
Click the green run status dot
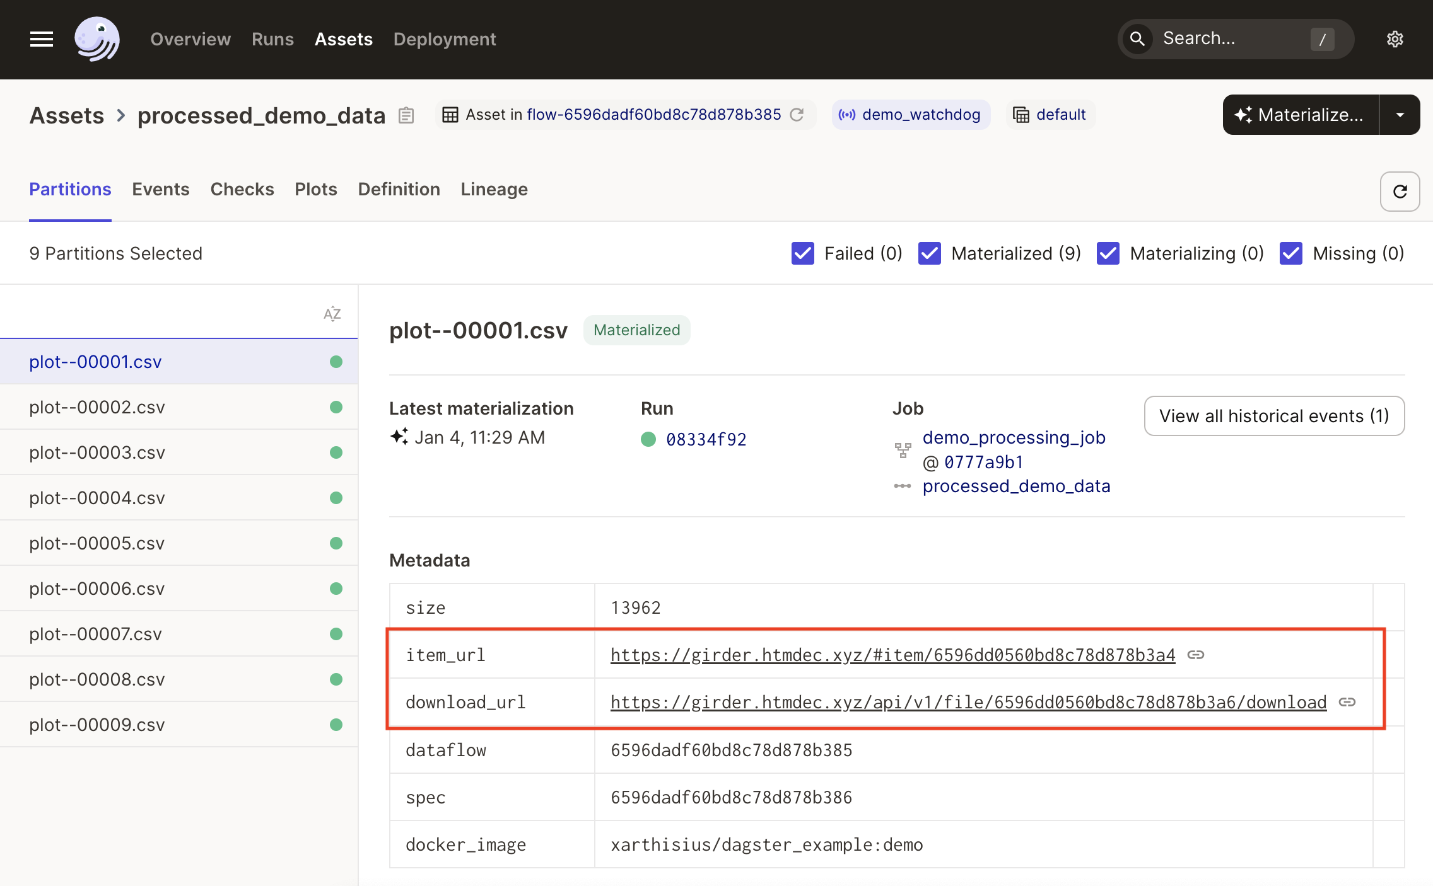[x=648, y=439]
